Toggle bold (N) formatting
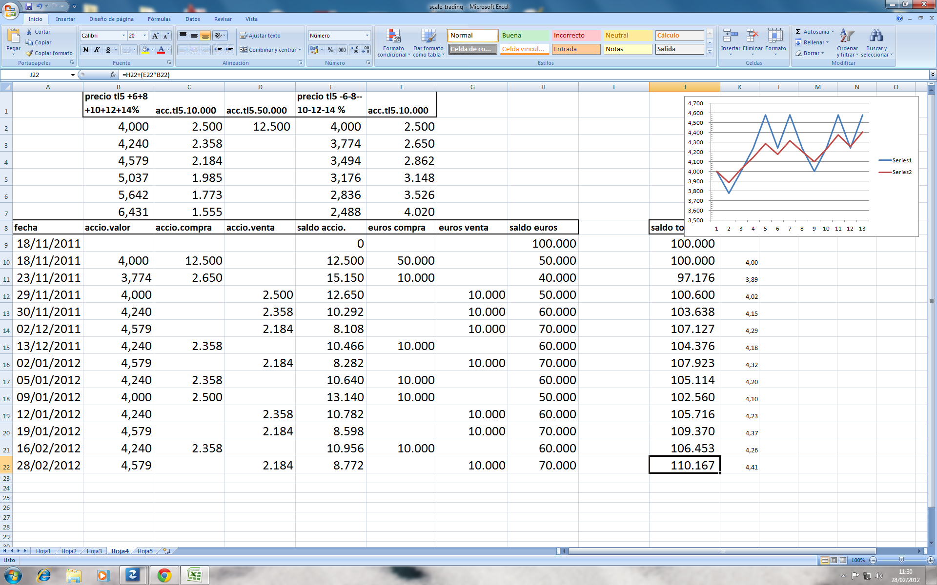The image size is (937, 585). (86, 50)
